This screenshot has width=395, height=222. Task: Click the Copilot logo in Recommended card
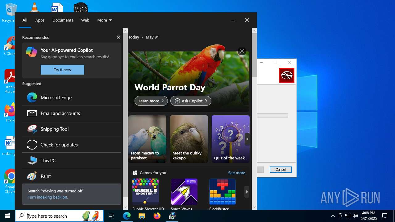[31, 52]
